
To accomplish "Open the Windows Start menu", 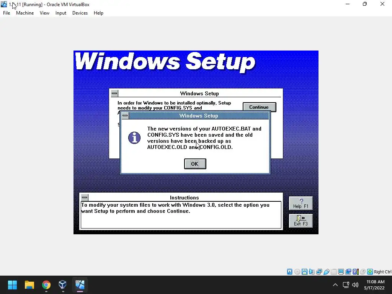I will click(12, 285).
